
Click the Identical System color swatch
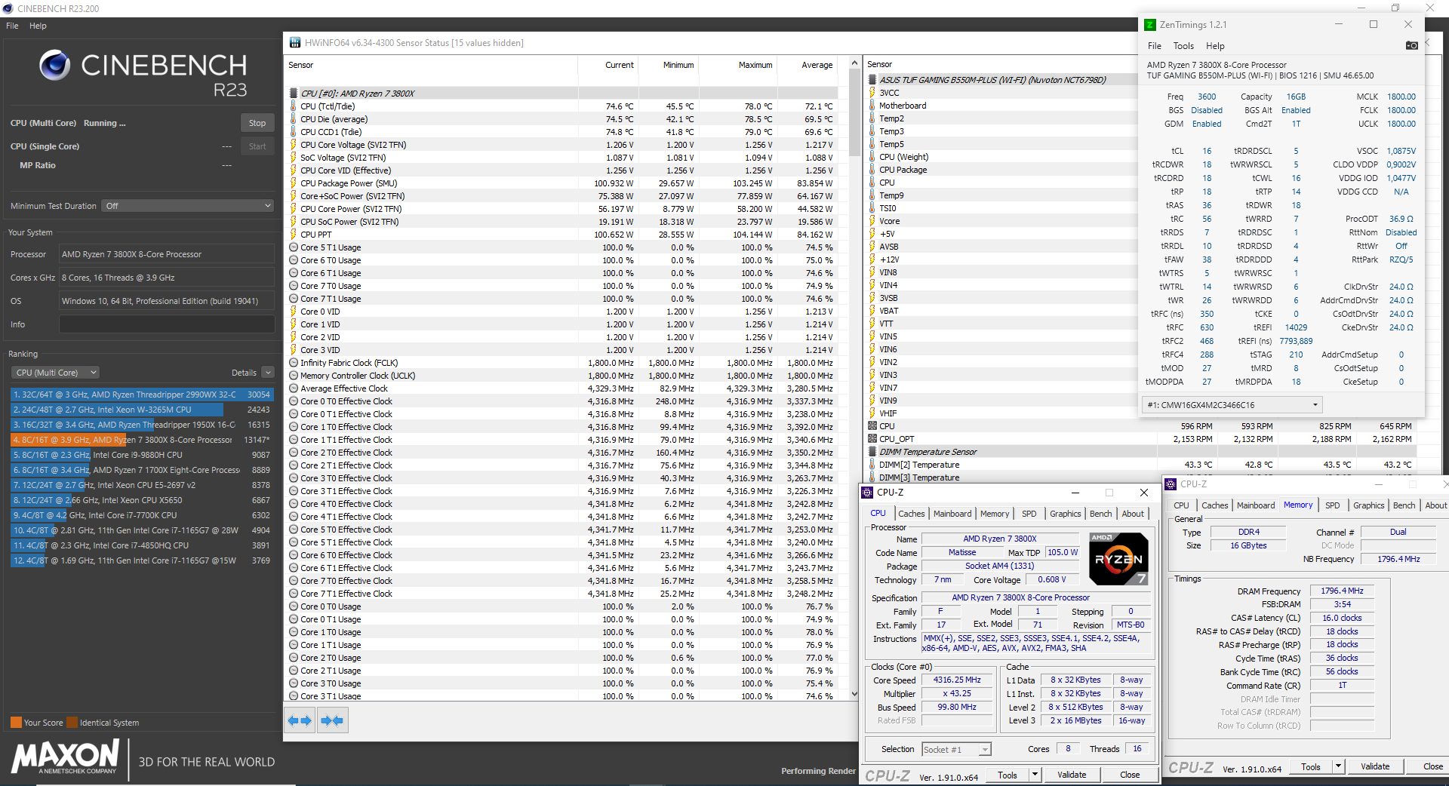point(72,722)
